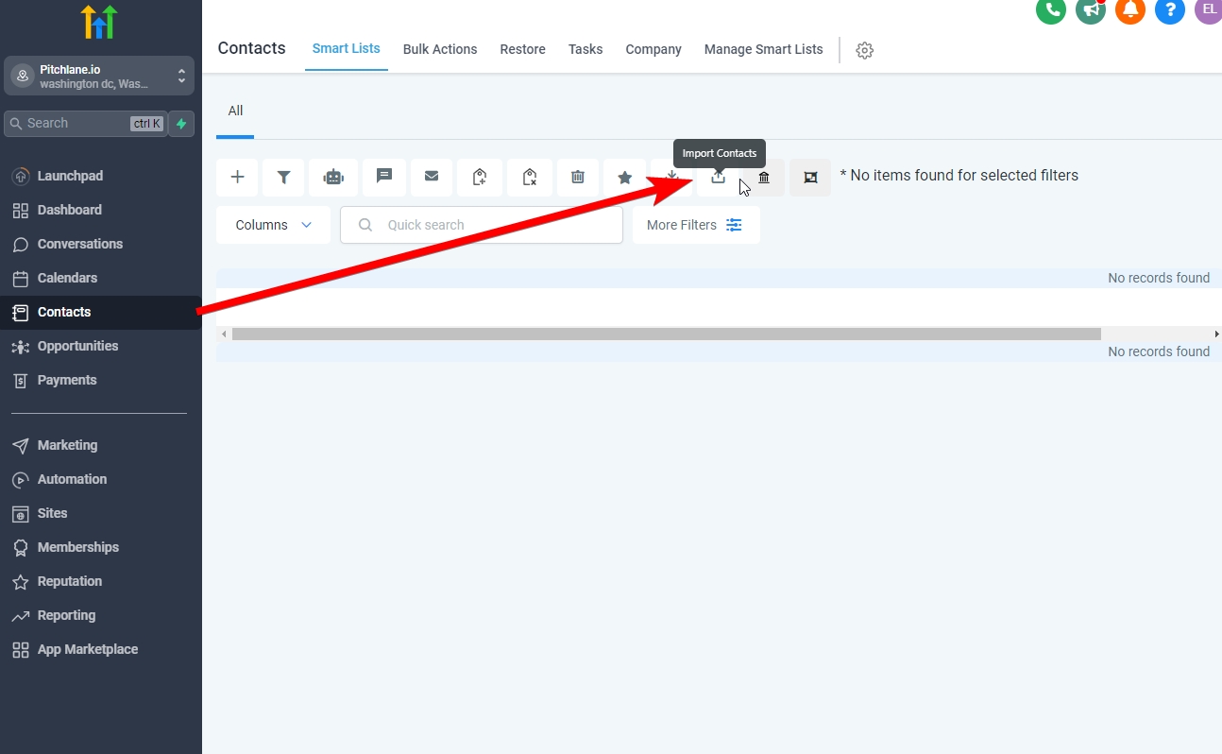Go to Opportunities in the sidebar
The height and width of the screenshot is (754, 1222).
click(x=77, y=346)
